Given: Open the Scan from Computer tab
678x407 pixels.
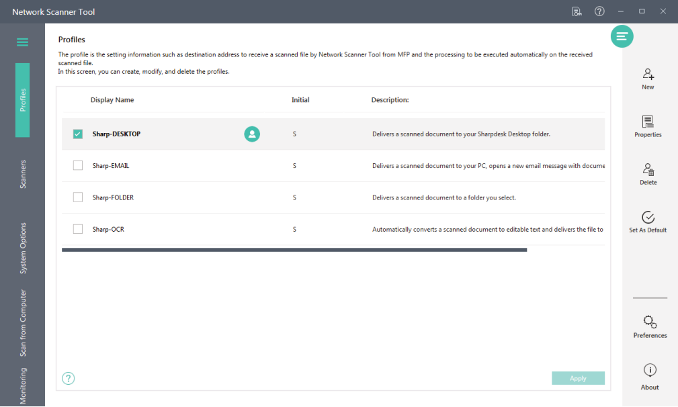Looking at the screenshot, I should (x=23, y=323).
